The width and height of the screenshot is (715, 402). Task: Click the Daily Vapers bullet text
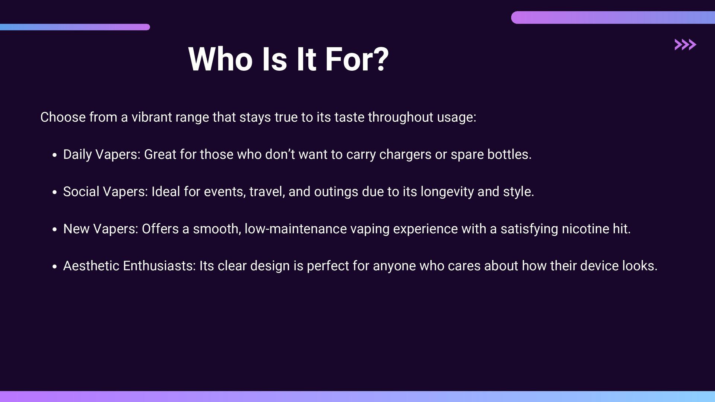(297, 154)
